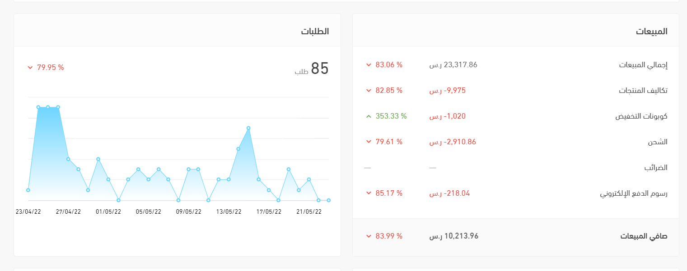Image resolution: width=687 pixels, height=271 pixels.
Task: Click the تكاليف المنتجات value -9,975
Action: pyautogui.click(x=447, y=91)
